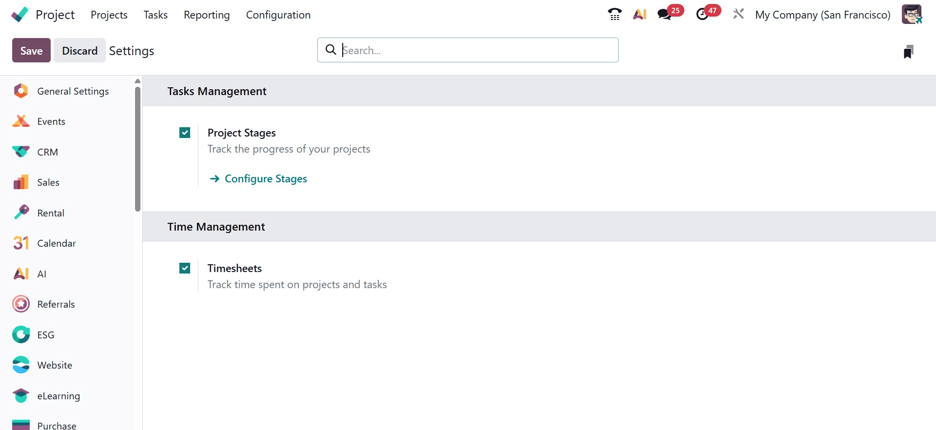Save the project settings

[31, 50]
